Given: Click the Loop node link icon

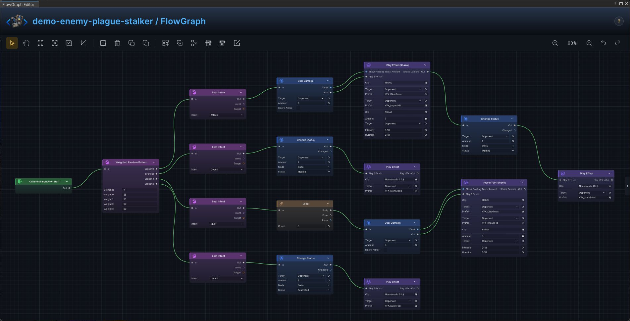Looking at the screenshot, I should 281,204.
